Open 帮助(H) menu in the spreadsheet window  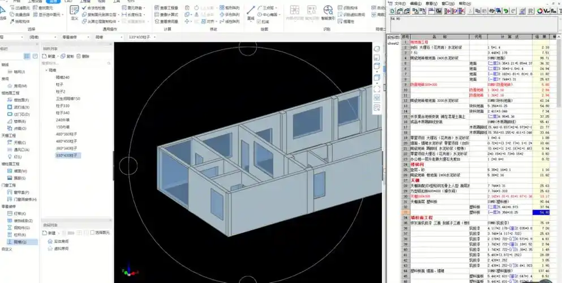point(464,3)
